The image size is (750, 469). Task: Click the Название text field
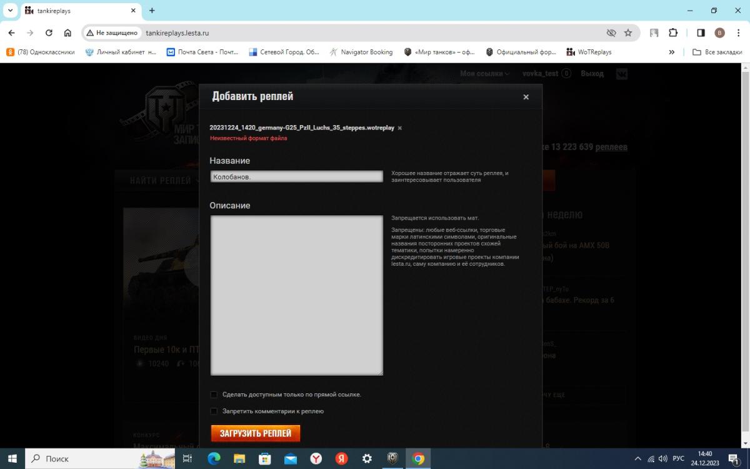(297, 177)
